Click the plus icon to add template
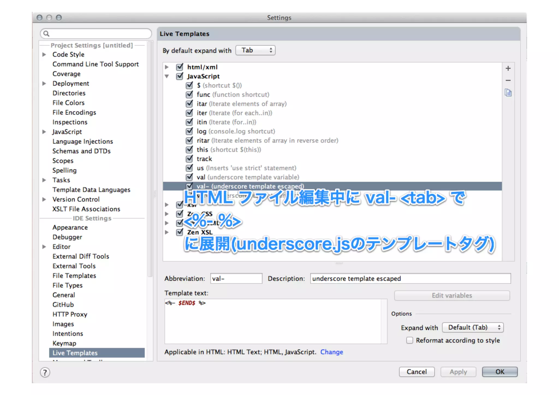This screenshot has height=395, width=559. 508,69
